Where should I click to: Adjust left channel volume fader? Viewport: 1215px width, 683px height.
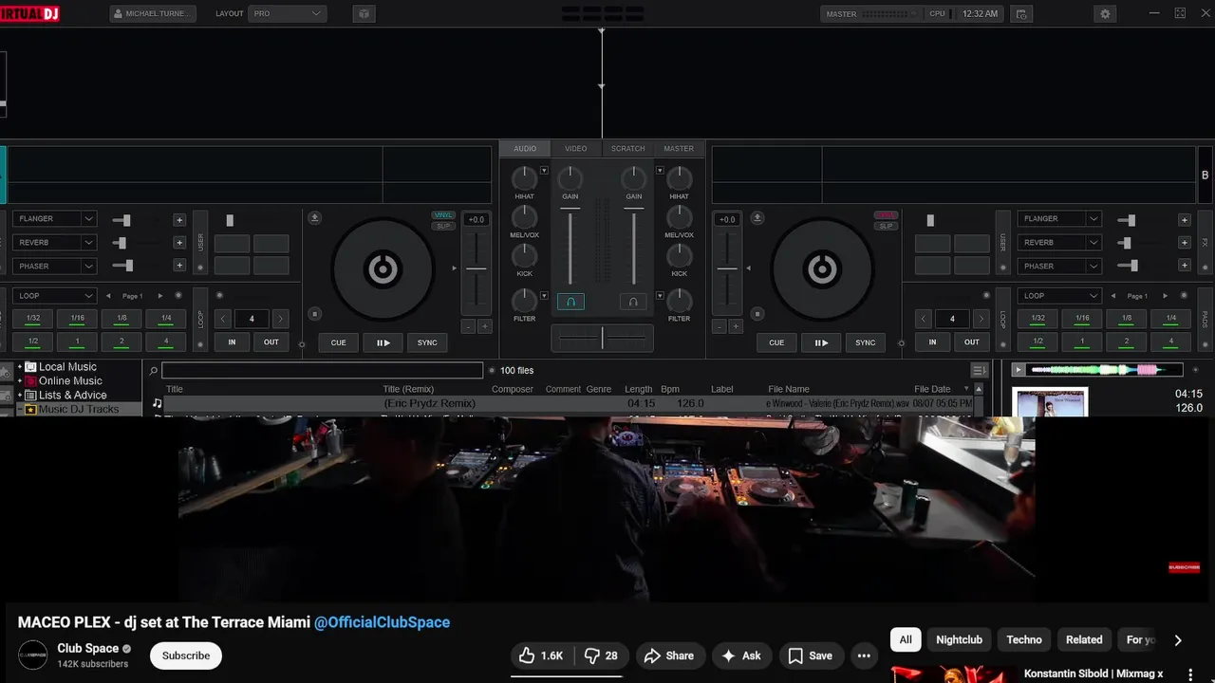570,247
